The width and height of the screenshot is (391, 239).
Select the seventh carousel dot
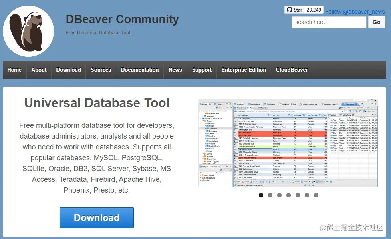click(x=316, y=195)
